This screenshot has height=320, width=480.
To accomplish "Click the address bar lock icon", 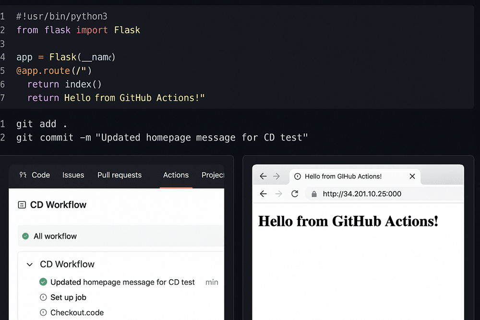I will point(314,194).
